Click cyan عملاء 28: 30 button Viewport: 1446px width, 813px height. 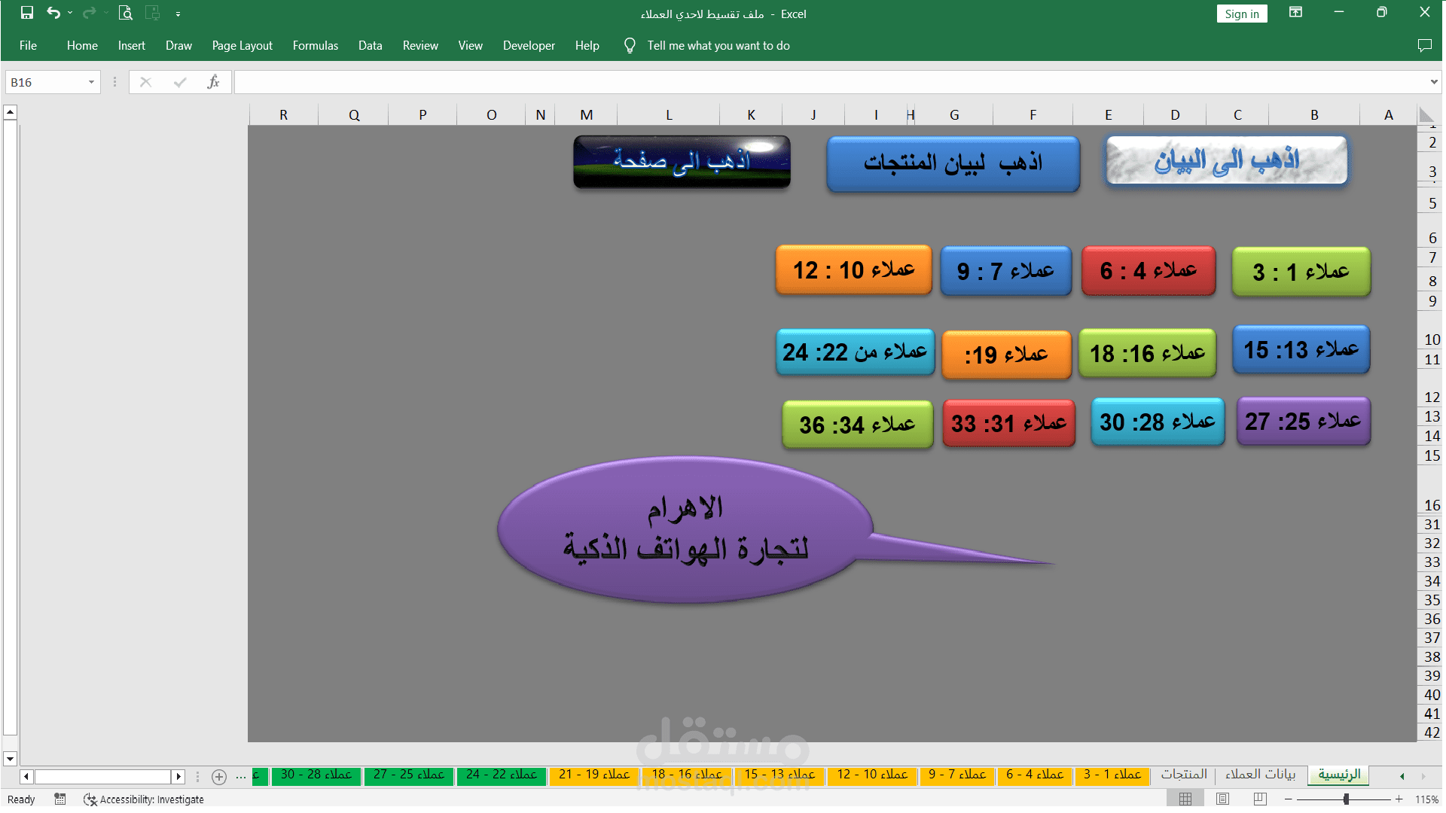(1158, 422)
